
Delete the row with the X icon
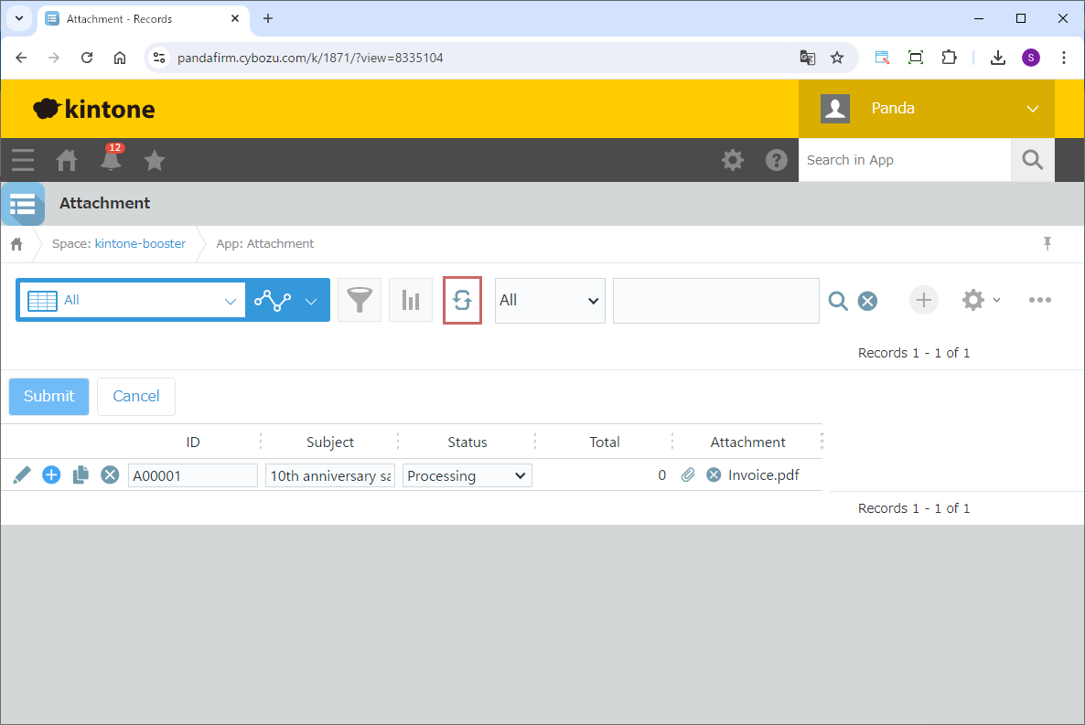tap(110, 474)
